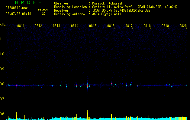Click the 0816 time marker
The height and width of the screenshot is (120, 190).
[x=111, y=26]
